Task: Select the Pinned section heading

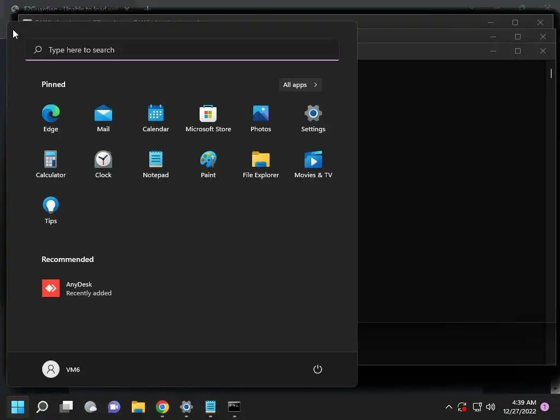Action: (x=53, y=84)
